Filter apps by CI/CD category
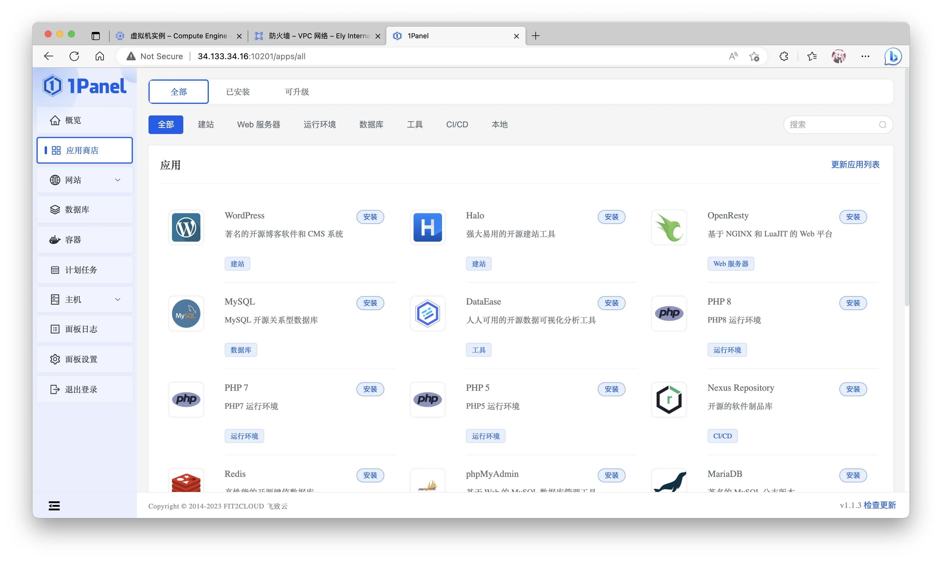The image size is (942, 561). coord(457,124)
